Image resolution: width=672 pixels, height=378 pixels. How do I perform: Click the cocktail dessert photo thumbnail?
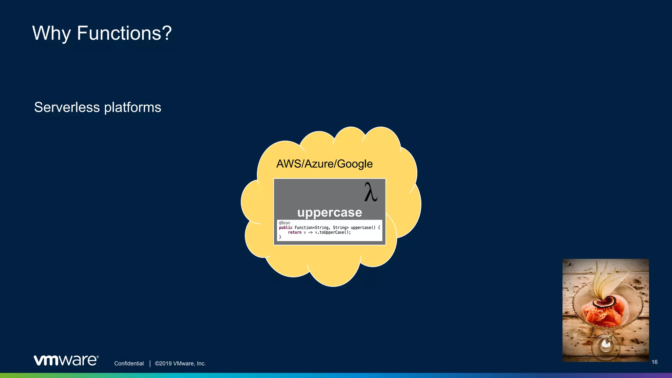point(606,310)
